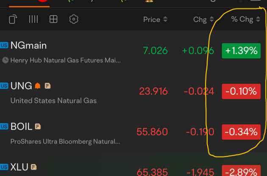Toggle the +1.39% change badge
This screenshot has height=176, width=267.
point(241,51)
